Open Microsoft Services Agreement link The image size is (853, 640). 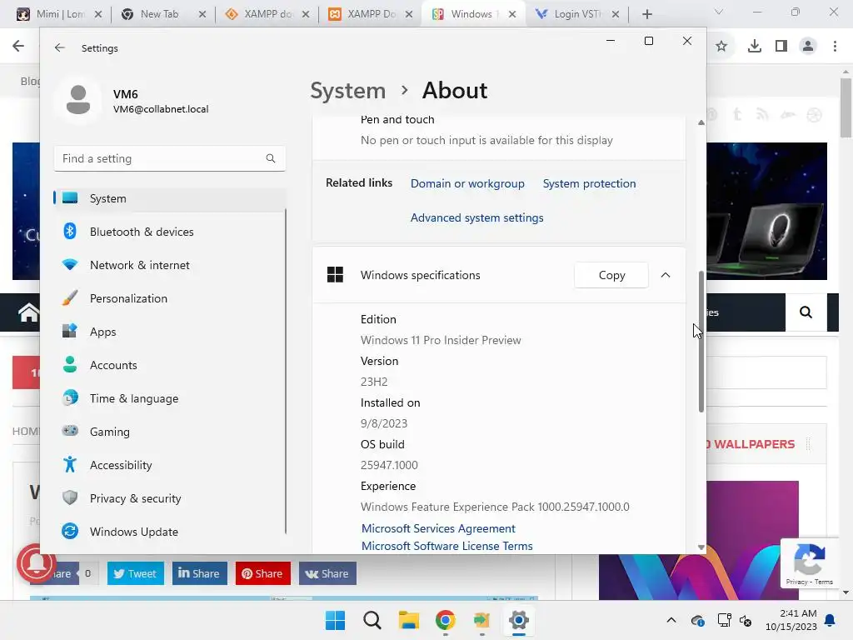coord(438,528)
